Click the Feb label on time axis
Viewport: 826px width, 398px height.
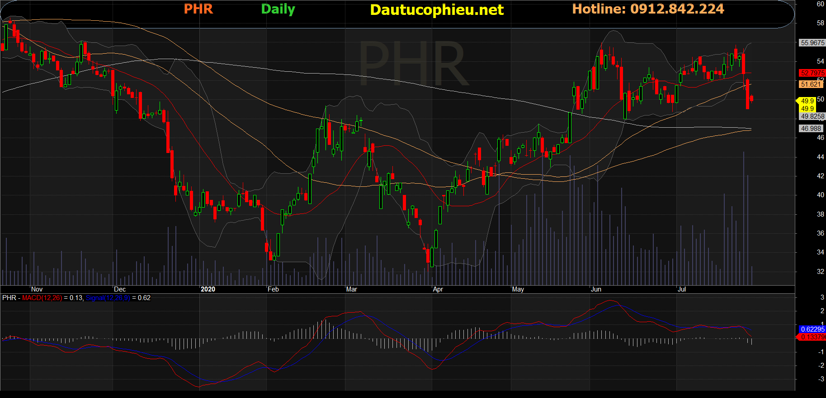[x=273, y=289]
